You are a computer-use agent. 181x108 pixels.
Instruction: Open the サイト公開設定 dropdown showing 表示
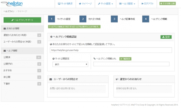point(70,64)
